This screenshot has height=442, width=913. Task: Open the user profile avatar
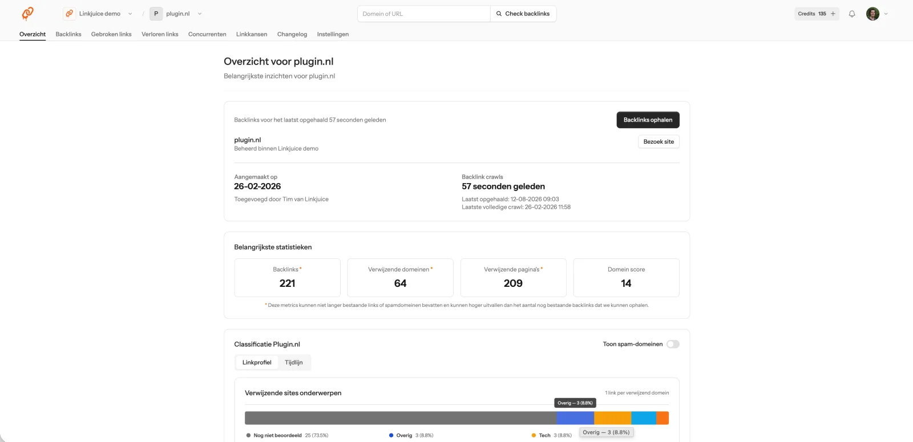(872, 14)
